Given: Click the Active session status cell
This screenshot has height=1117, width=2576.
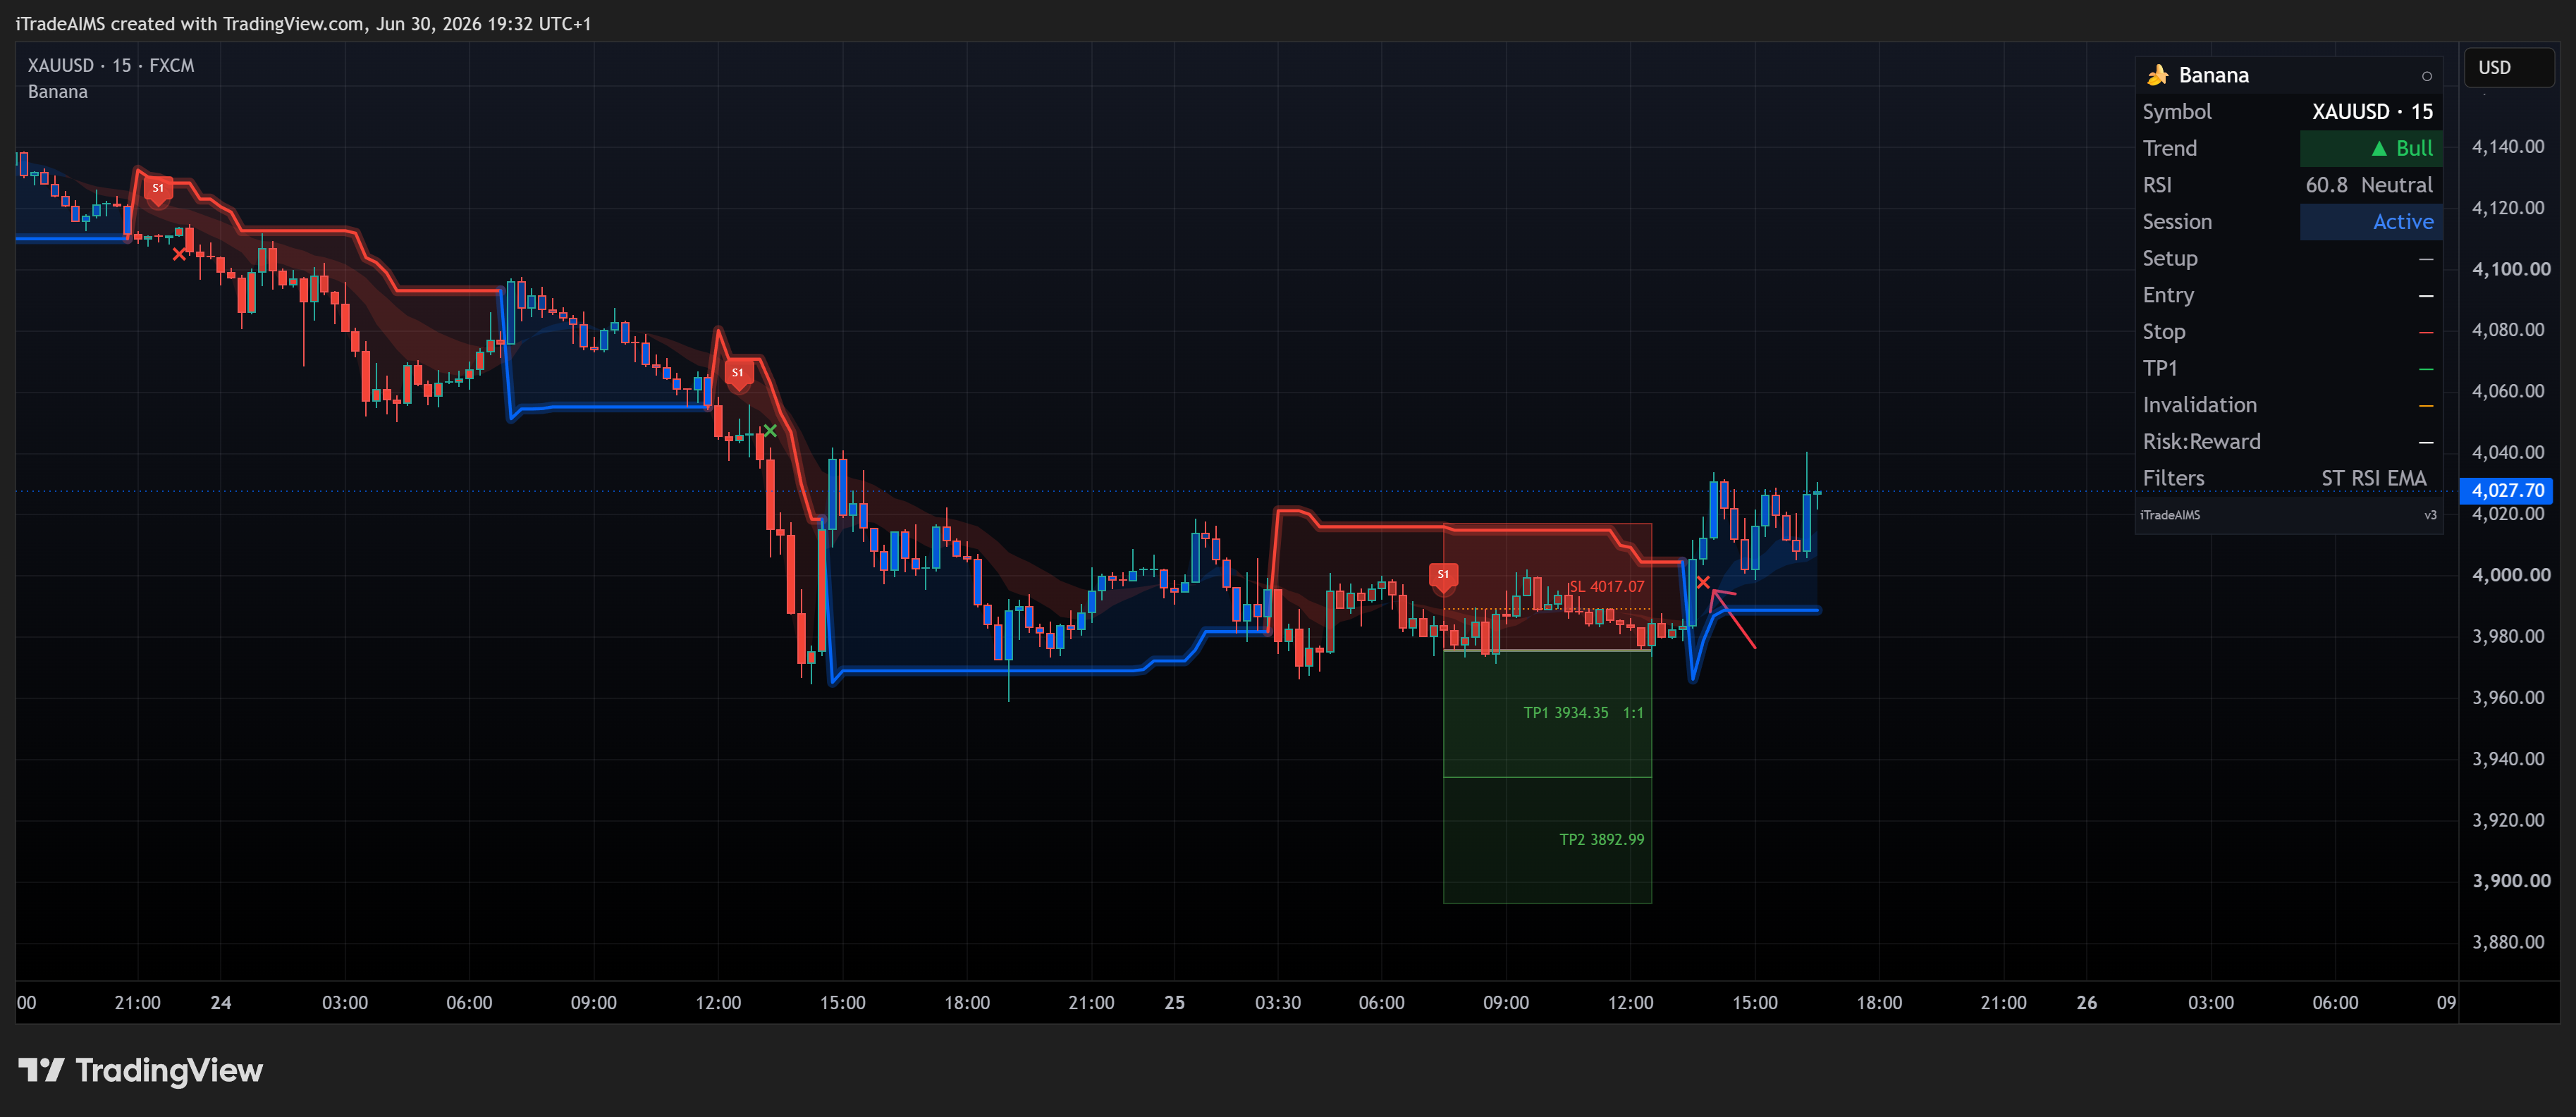Looking at the screenshot, I should (2371, 222).
